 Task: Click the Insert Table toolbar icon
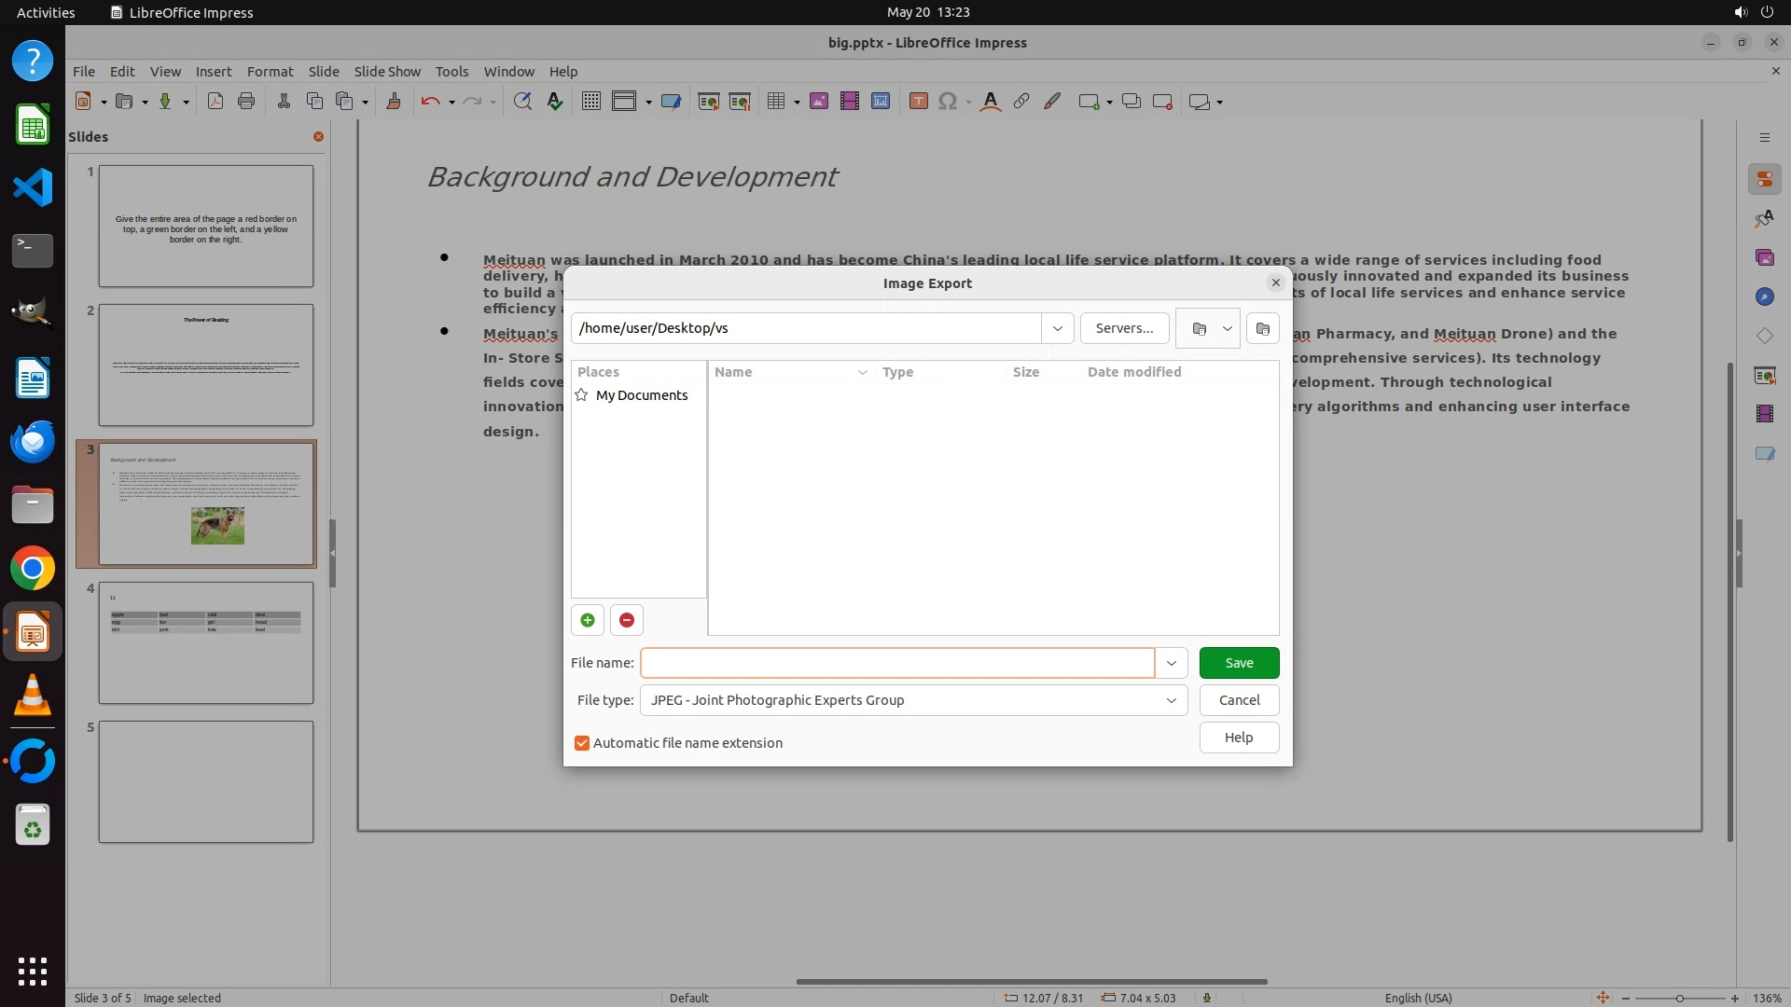click(x=775, y=102)
